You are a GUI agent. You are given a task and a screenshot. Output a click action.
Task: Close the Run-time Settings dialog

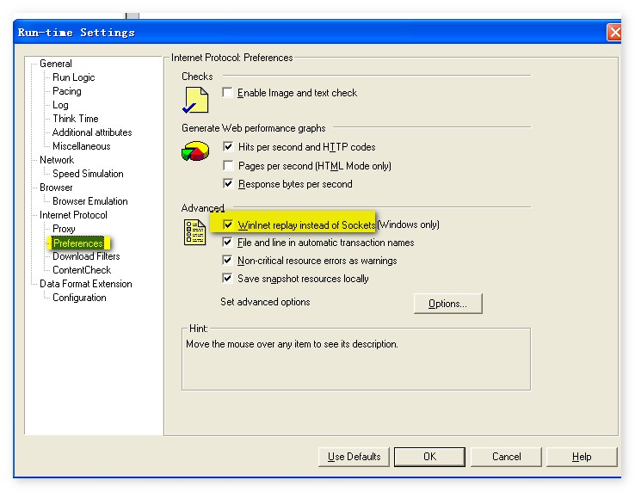614,32
